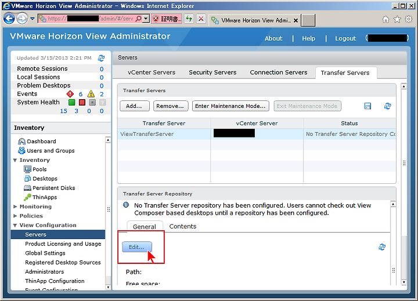This screenshot has width=418, height=301.
Task: Open ThinApps in the inventory tree
Action: click(x=40, y=197)
